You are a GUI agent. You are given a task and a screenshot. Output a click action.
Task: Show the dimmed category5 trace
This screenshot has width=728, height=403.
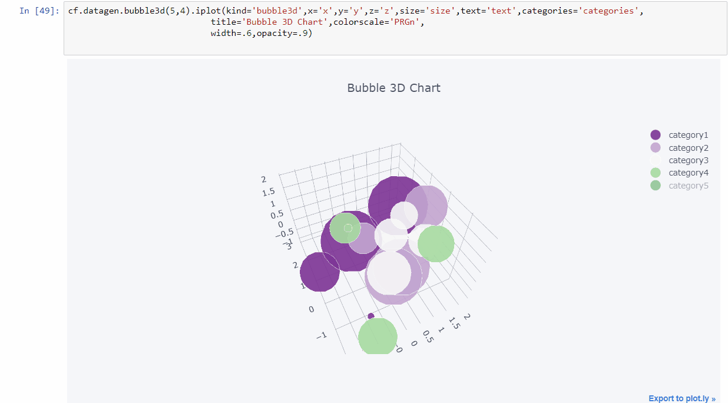click(688, 186)
